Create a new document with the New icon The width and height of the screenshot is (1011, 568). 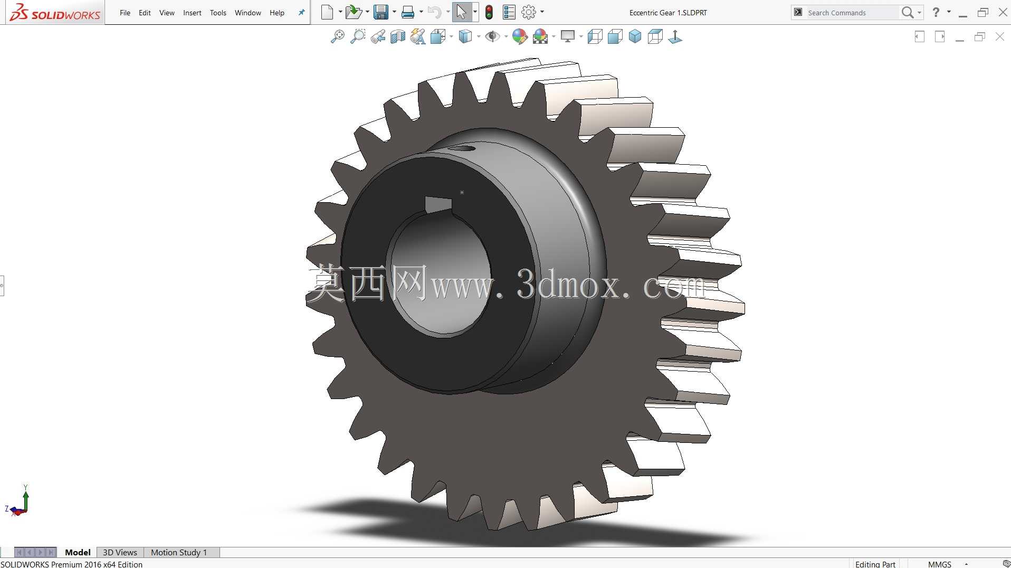(327, 12)
